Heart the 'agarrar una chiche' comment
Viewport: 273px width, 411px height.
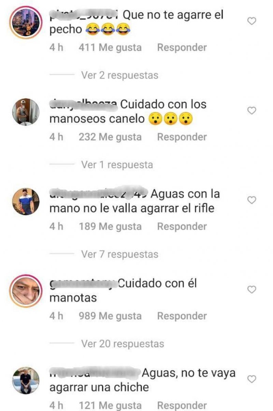tap(252, 379)
